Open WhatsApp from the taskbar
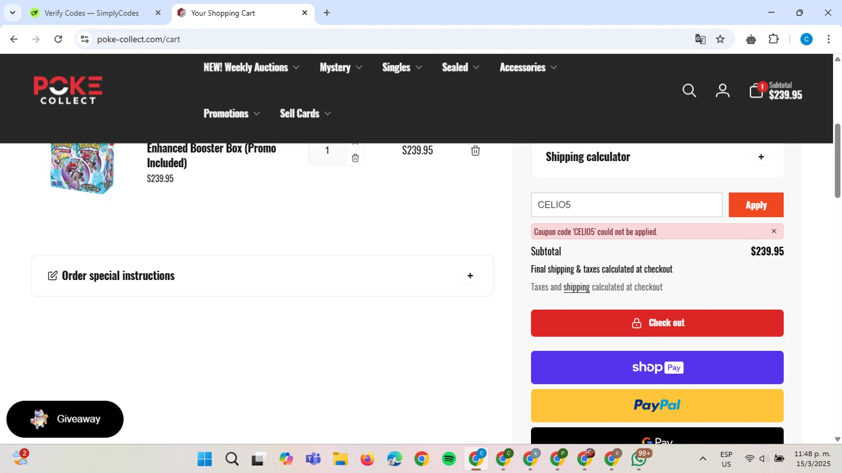This screenshot has width=842, height=473. [x=639, y=459]
